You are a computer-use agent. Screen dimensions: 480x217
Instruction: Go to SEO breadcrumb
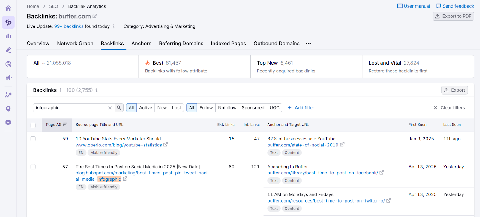[54, 6]
